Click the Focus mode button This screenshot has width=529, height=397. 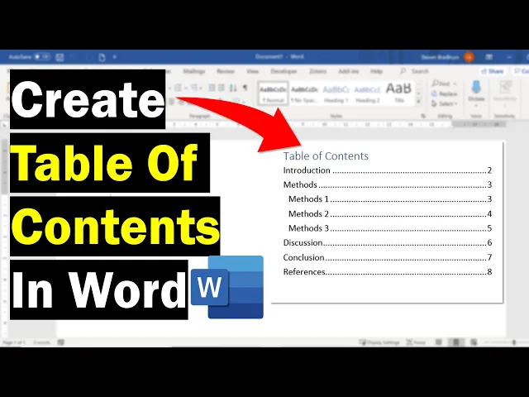(416, 342)
